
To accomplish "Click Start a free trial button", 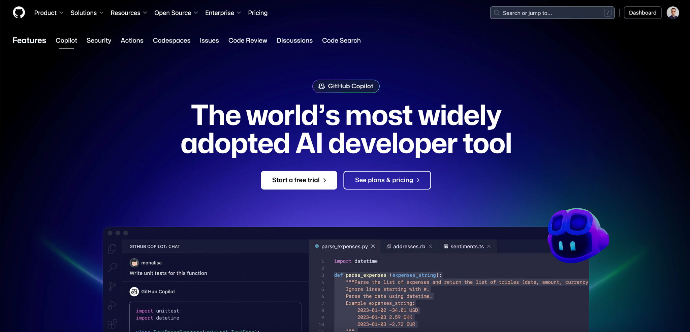I will (299, 180).
